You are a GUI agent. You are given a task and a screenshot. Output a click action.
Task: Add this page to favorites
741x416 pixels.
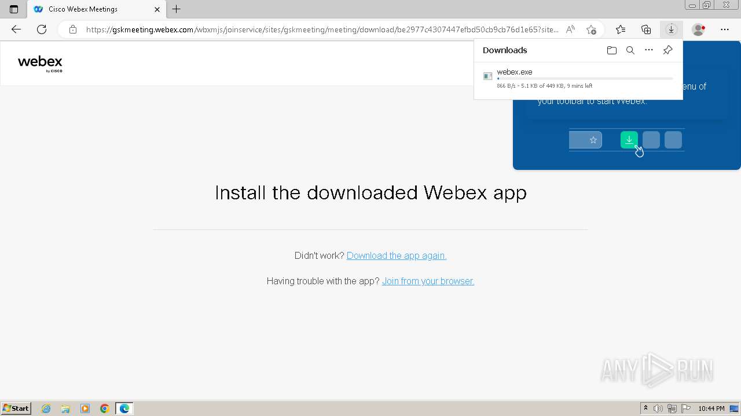tap(591, 29)
